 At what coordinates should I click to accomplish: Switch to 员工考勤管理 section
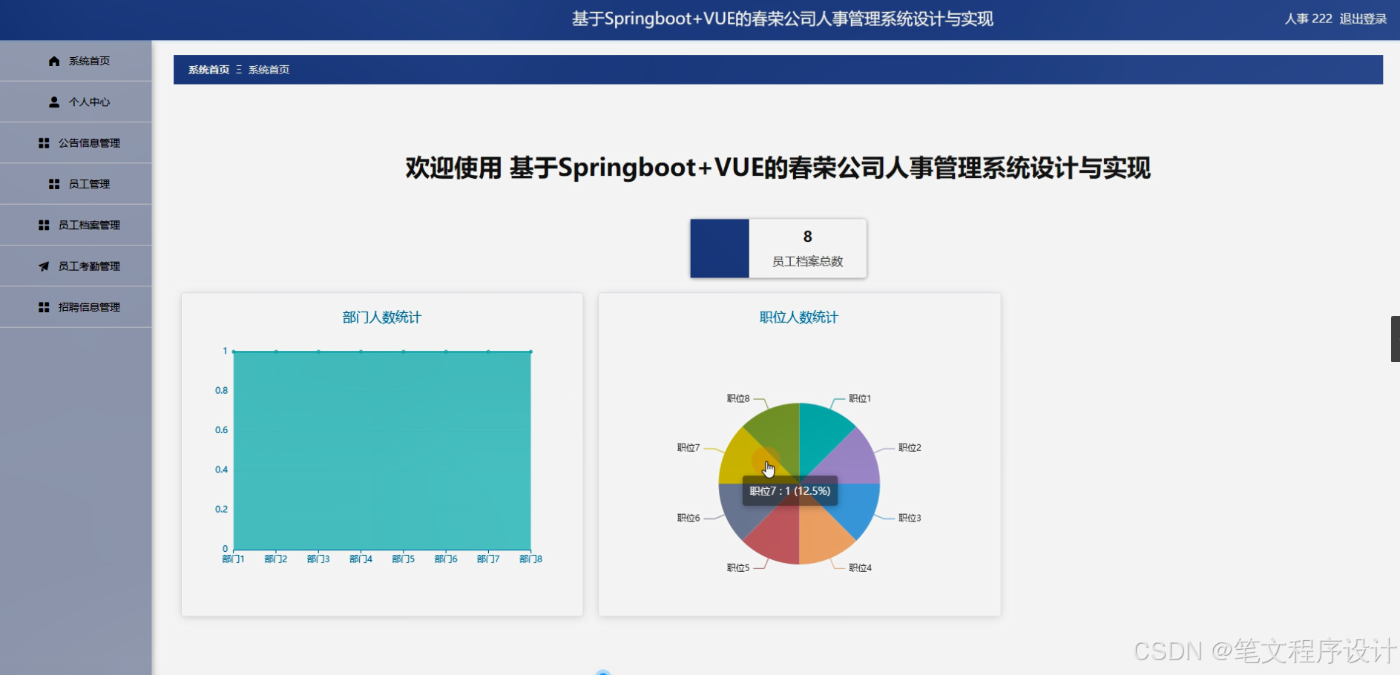click(x=90, y=266)
